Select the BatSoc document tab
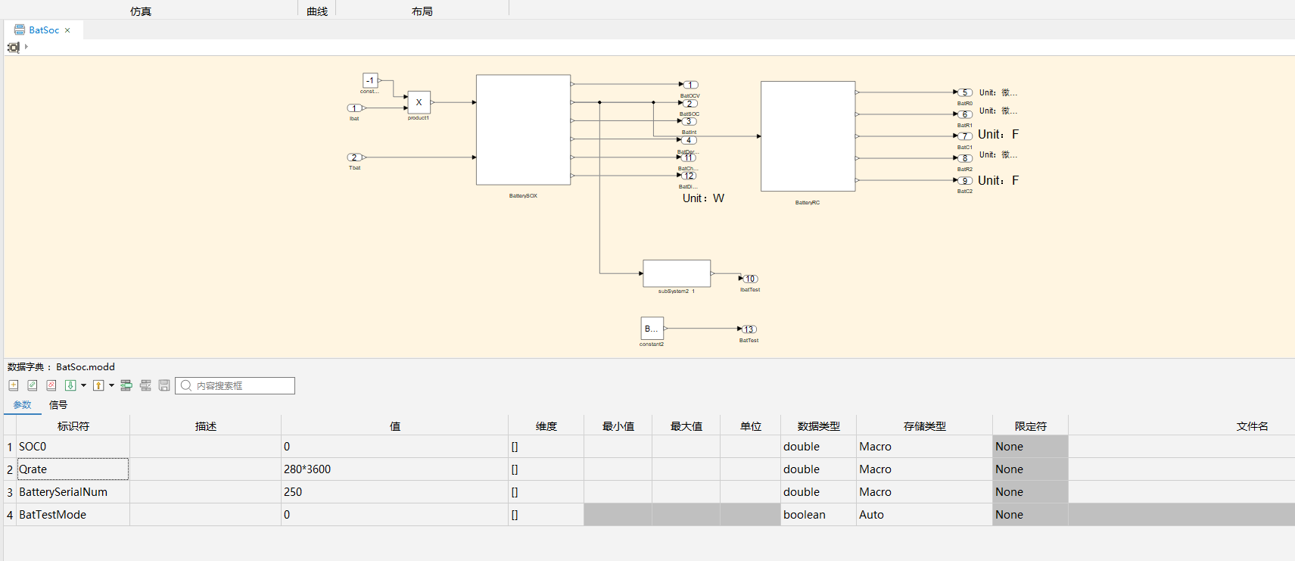 43,30
